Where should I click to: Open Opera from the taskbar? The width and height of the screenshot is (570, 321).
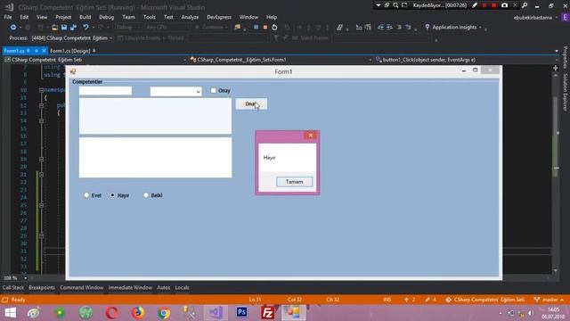tap(112, 313)
